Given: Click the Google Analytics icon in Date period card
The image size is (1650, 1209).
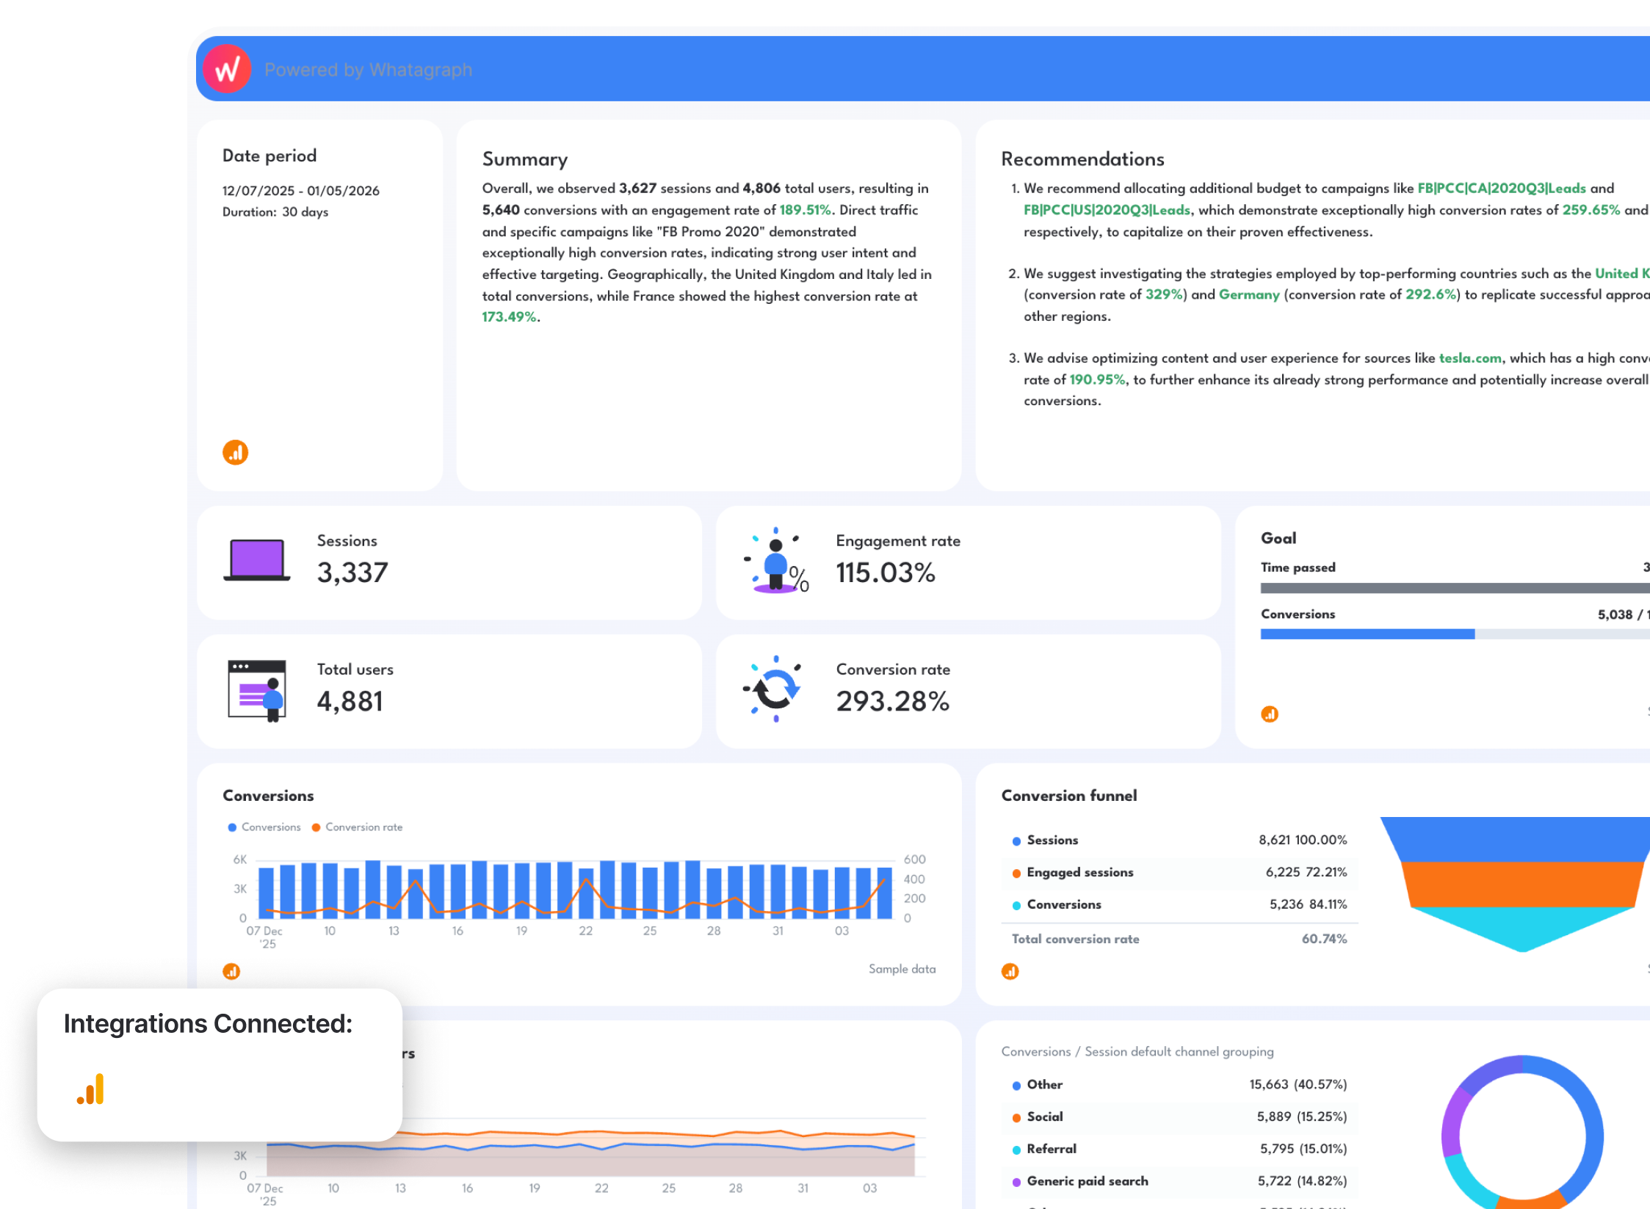Looking at the screenshot, I should coord(234,451).
